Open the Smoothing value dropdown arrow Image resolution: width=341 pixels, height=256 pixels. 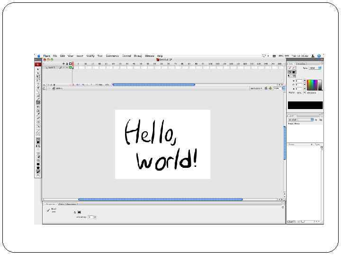tap(95, 217)
